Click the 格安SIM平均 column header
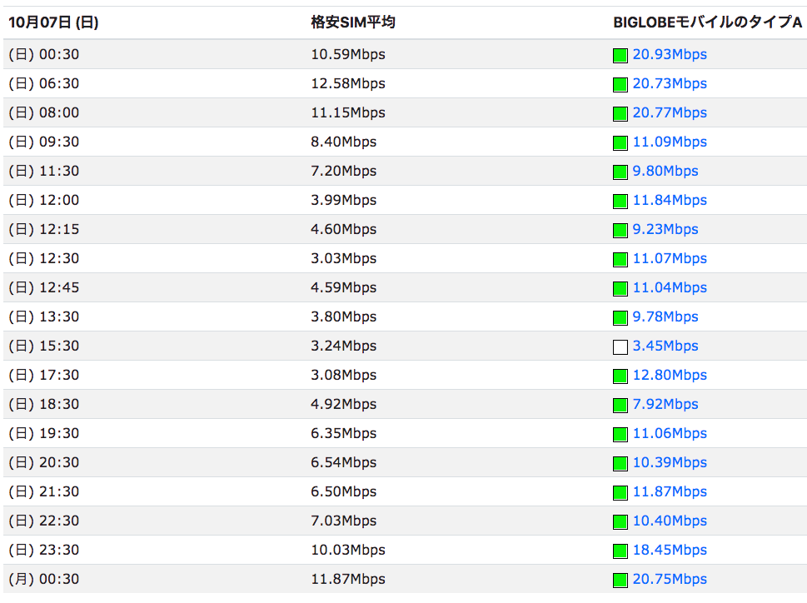Viewport: 807px width, 603px height. (353, 22)
